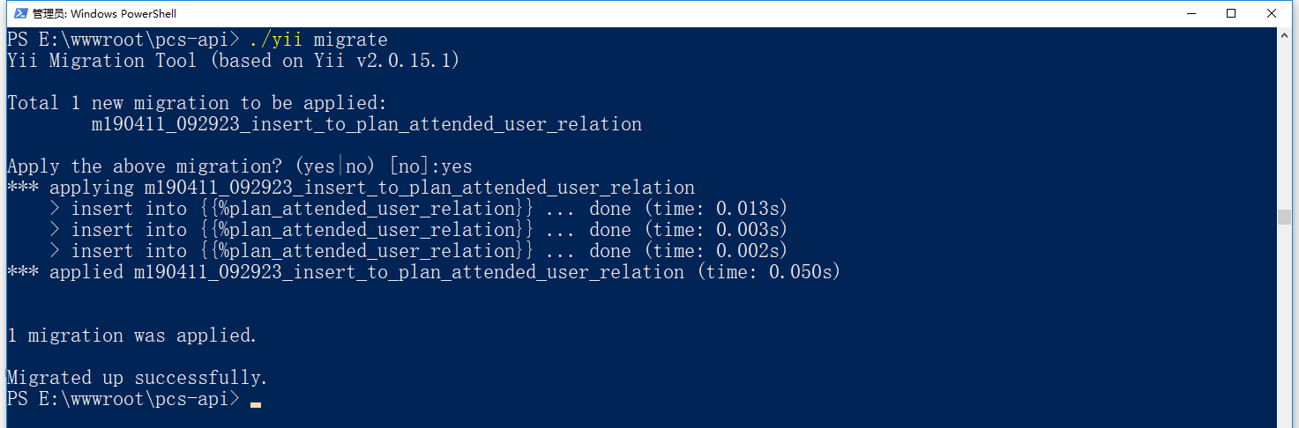This screenshot has width=1299, height=428.
Task: Click 'Total 1 new migration' line
Action: pos(196,103)
